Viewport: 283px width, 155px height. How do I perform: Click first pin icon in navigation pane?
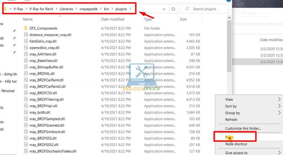14,31
